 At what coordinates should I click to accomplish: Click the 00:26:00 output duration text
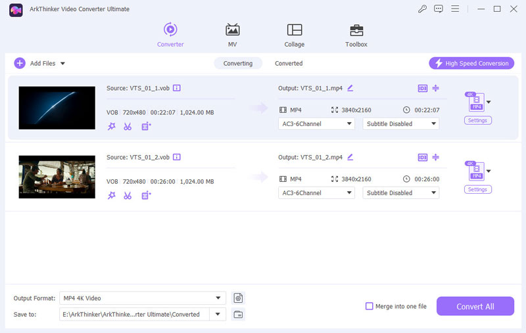pos(427,179)
